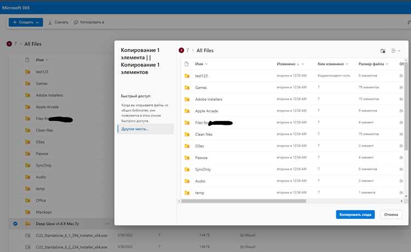Screen dimensions: 411x252
Task: Open test123 folder icon in dialog
Action: [x=187, y=76]
